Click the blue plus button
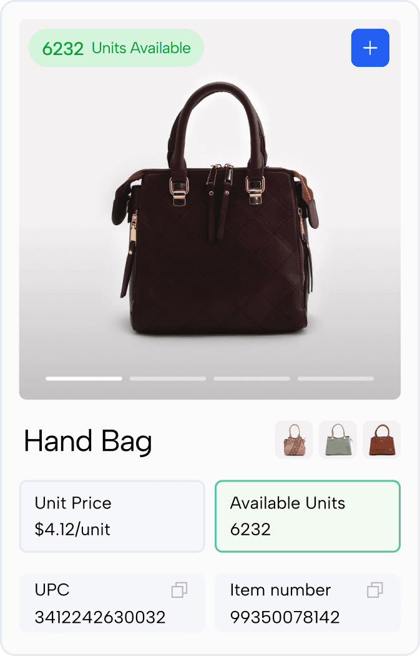Image resolution: width=420 pixels, height=656 pixels. pos(370,48)
